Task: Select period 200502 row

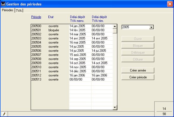Action: 72,34
